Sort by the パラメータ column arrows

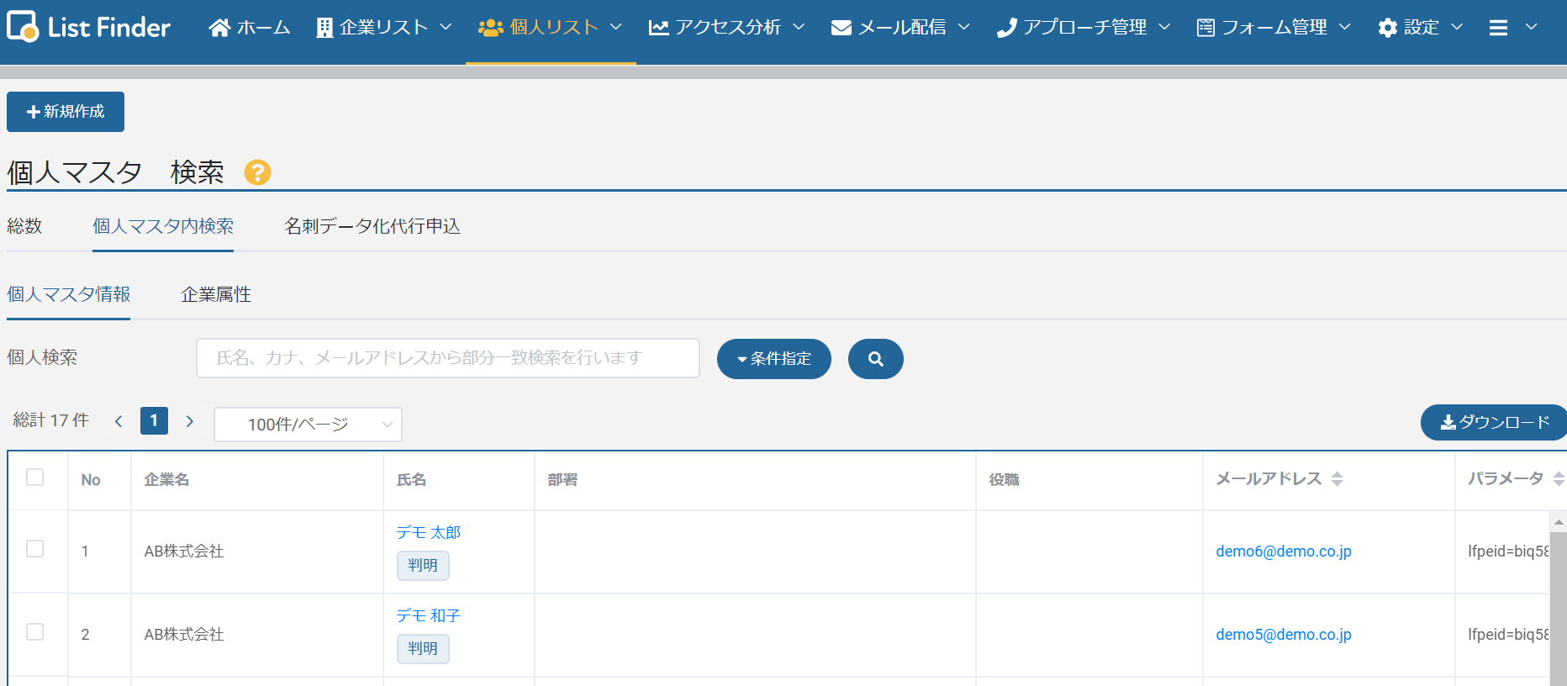pyautogui.click(x=1558, y=479)
